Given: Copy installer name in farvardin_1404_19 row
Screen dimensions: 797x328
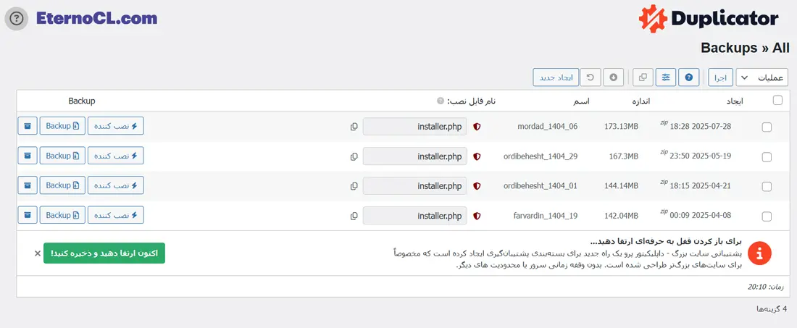Looking at the screenshot, I should 354,216.
